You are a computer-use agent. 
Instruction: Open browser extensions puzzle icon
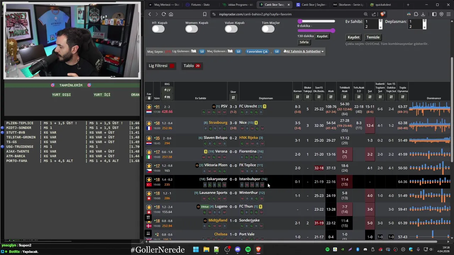[416, 14]
